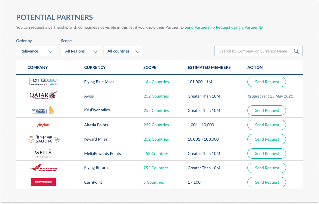Select the Norwegian airline logo
The height and width of the screenshot is (204, 319).
[x=43, y=182]
